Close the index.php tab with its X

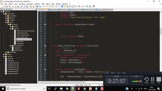pyautogui.click(x=47, y=10)
